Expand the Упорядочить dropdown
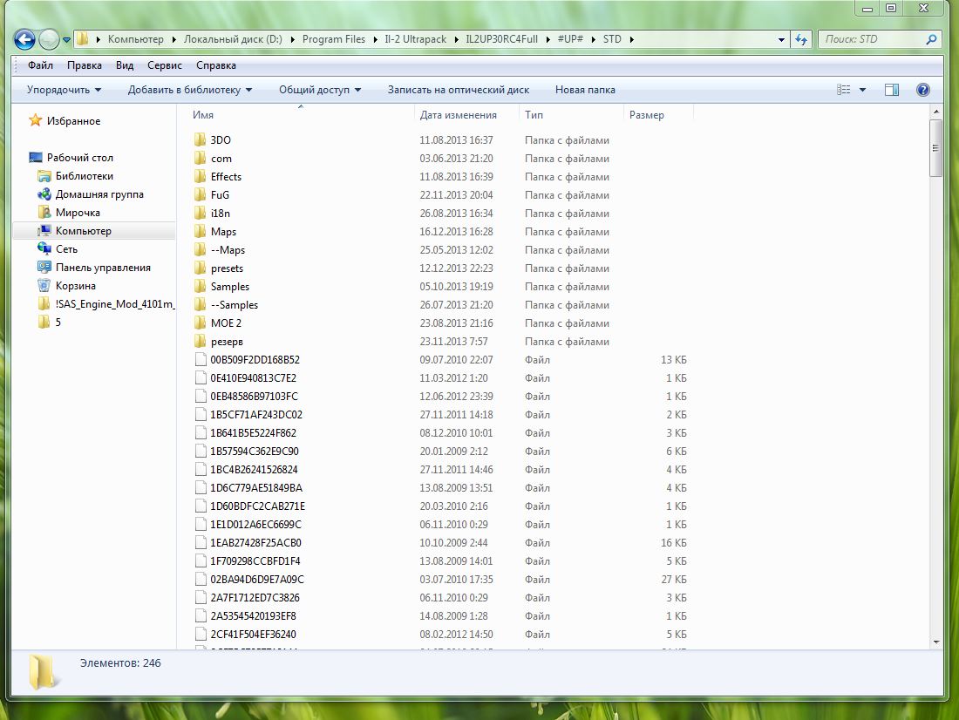 [64, 90]
